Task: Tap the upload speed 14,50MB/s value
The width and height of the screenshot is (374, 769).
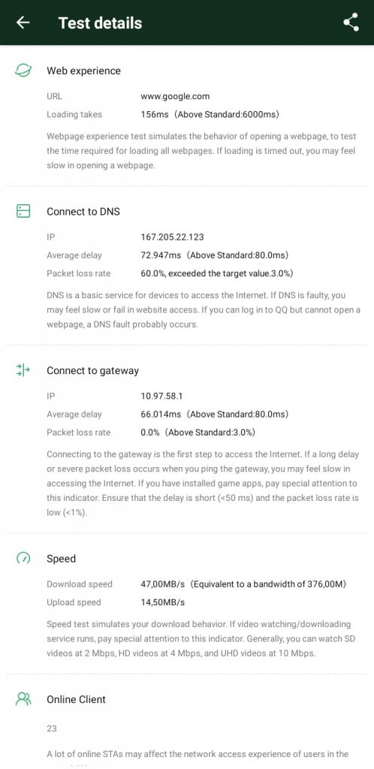Action: 163,602
